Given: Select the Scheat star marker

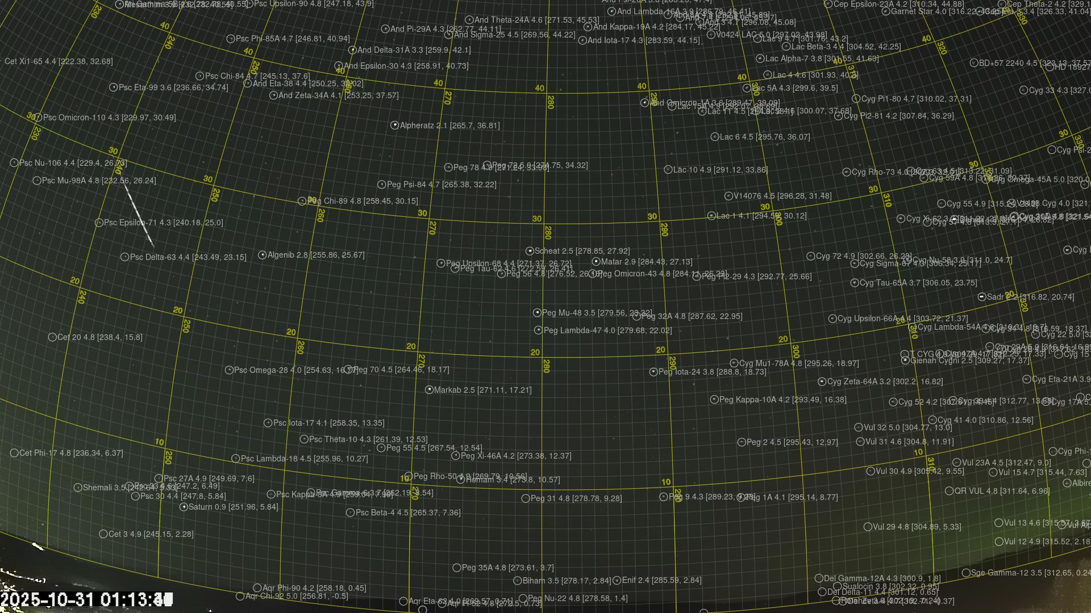Looking at the screenshot, I should click(530, 251).
